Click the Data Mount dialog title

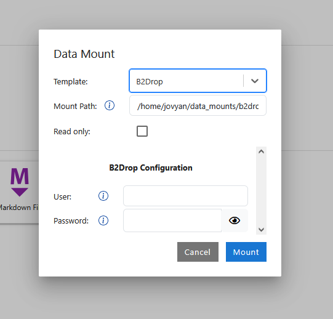click(x=84, y=54)
